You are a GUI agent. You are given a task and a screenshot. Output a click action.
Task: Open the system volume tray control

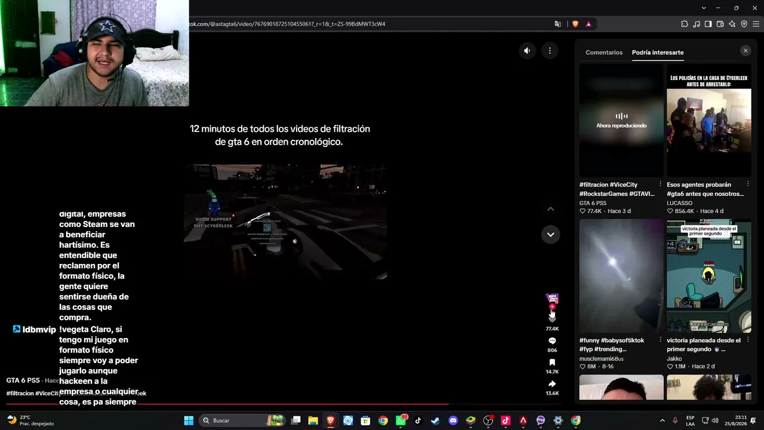click(x=715, y=420)
